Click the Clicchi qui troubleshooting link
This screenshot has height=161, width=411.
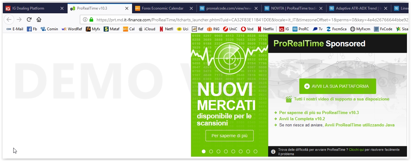pos(356,150)
